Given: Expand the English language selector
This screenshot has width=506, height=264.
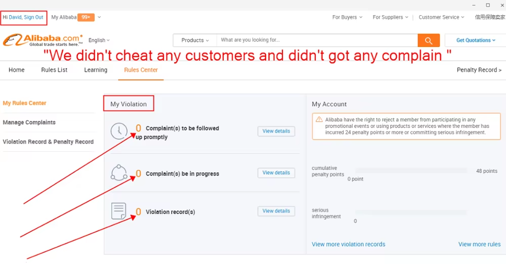Looking at the screenshot, I should [99, 40].
